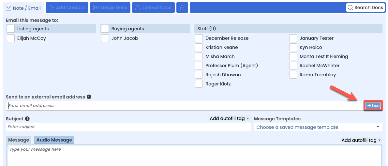The height and width of the screenshot is (166, 388).
Task: Enable the Buying agents checkbox
Action: pos(105,29)
